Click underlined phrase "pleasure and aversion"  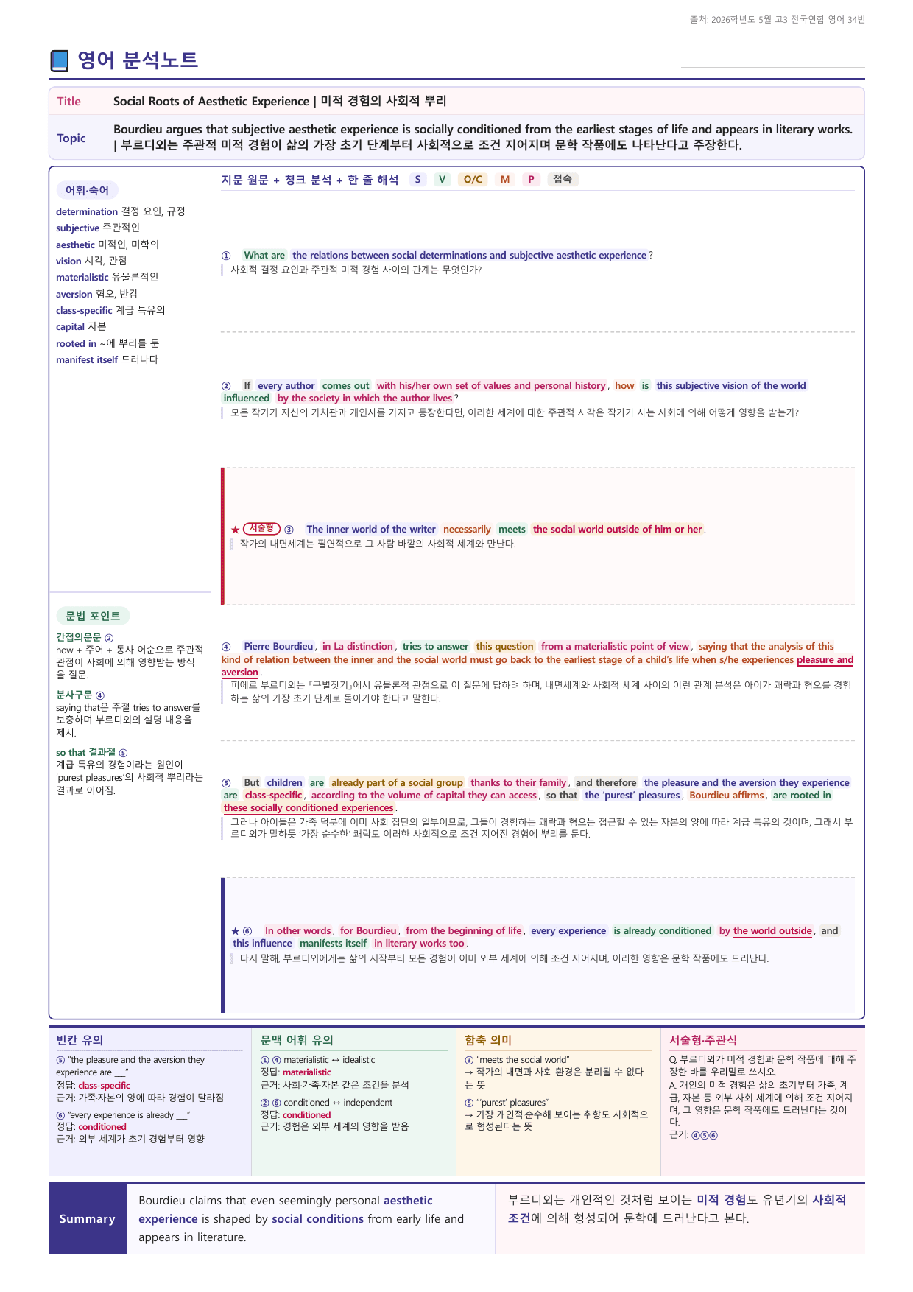(x=537, y=666)
